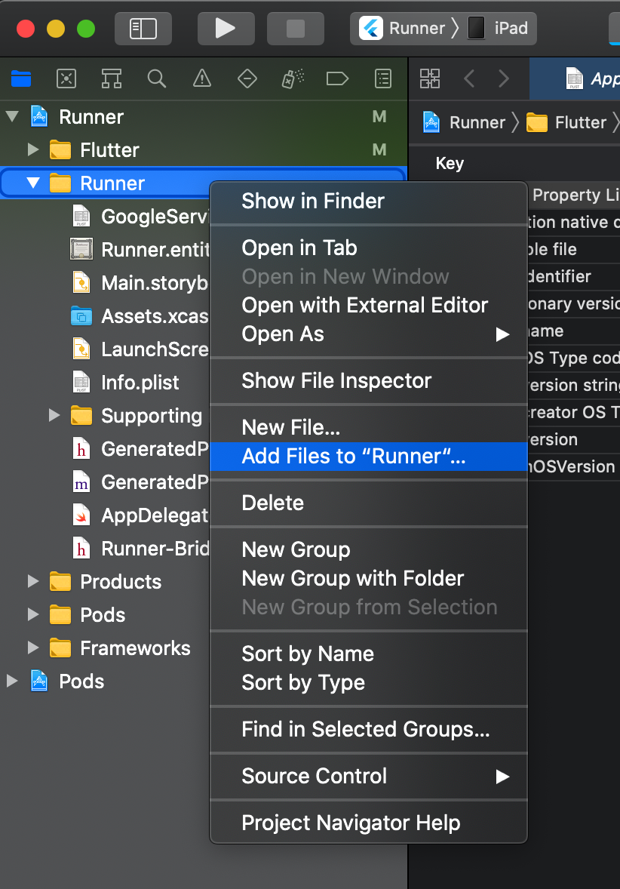The height and width of the screenshot is (889, 620).
Task: Choose Open with External Editor
Action: pos(368,305)
